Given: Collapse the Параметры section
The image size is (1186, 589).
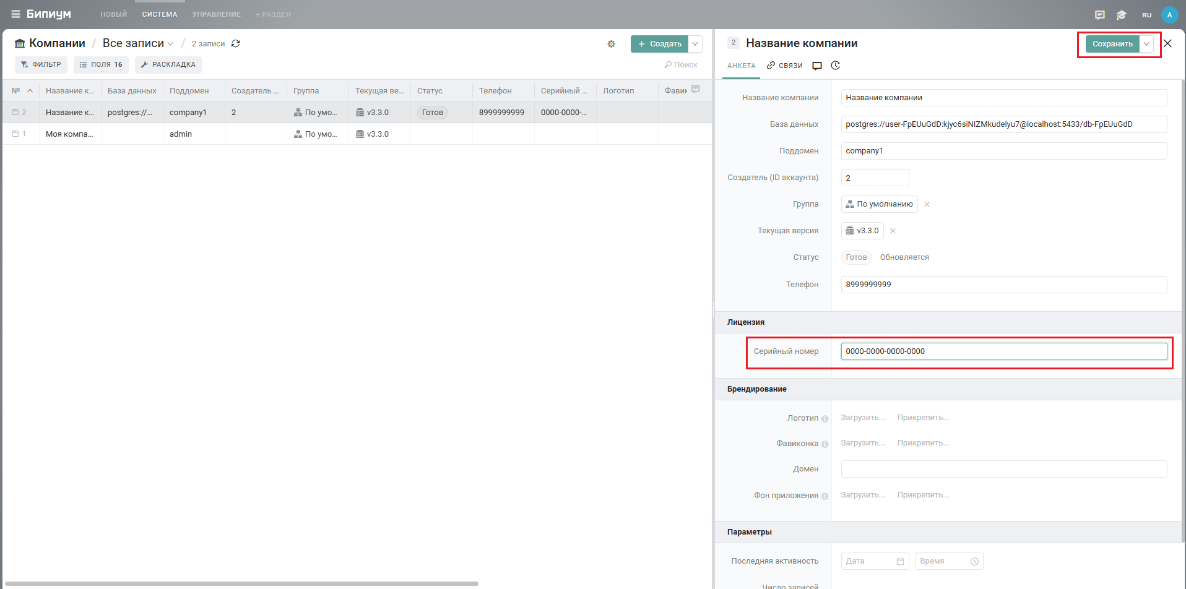Looking at the screenshot, I should click(749, 532).
